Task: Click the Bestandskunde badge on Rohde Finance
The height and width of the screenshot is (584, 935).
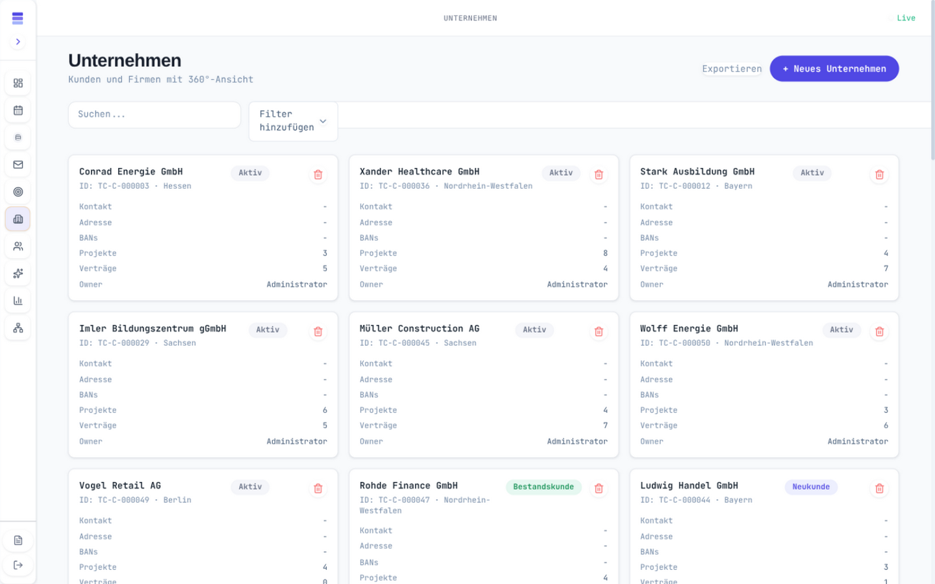Action: pyautogui.click(x=543, y=487)
